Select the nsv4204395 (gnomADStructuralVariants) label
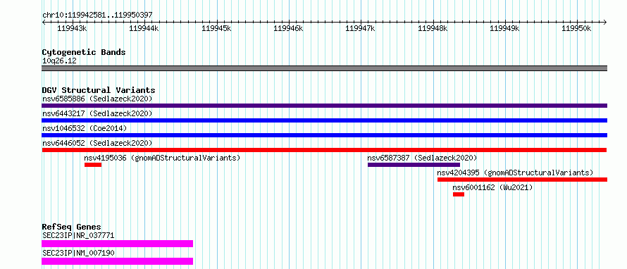This screenshot has height=269, width=627. click(x=515, y=173)
